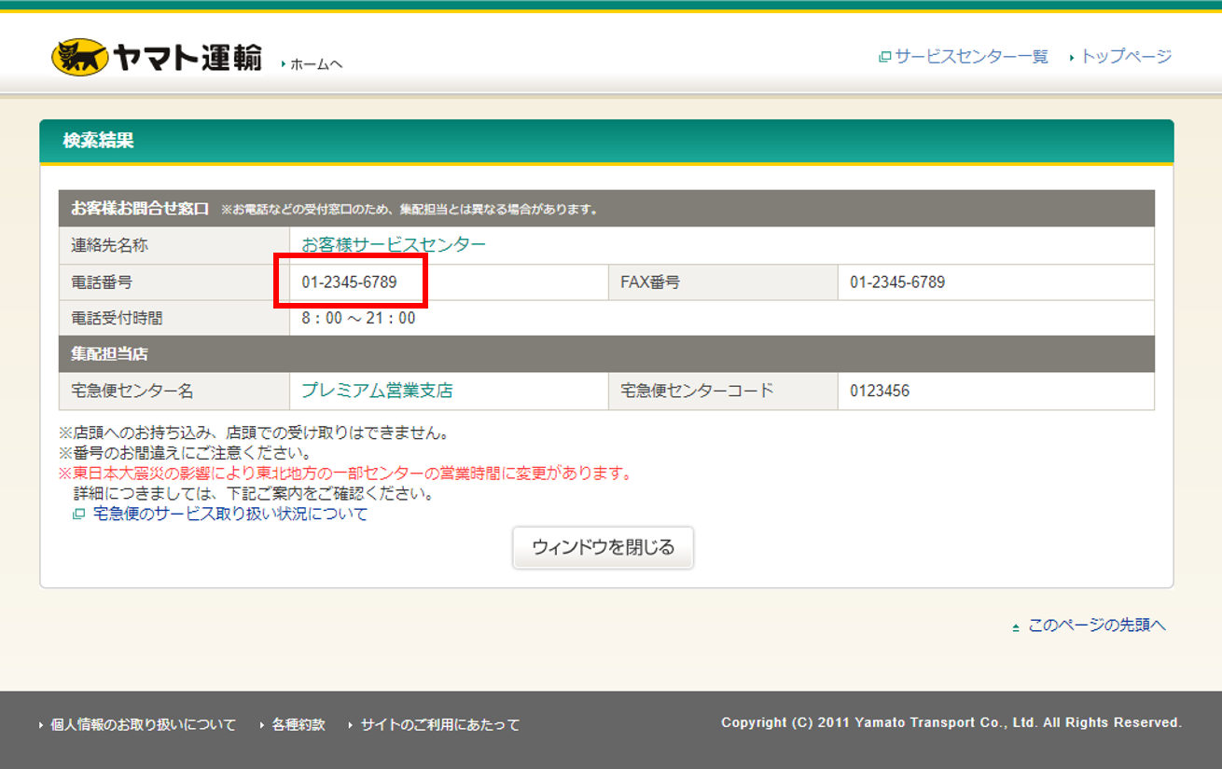The image size is (1222, 769).
Task: Open the プレミアム営業支店 link
Action: coord(377,391)
